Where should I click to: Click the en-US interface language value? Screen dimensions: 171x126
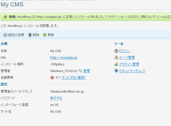(x=54, y=105)
